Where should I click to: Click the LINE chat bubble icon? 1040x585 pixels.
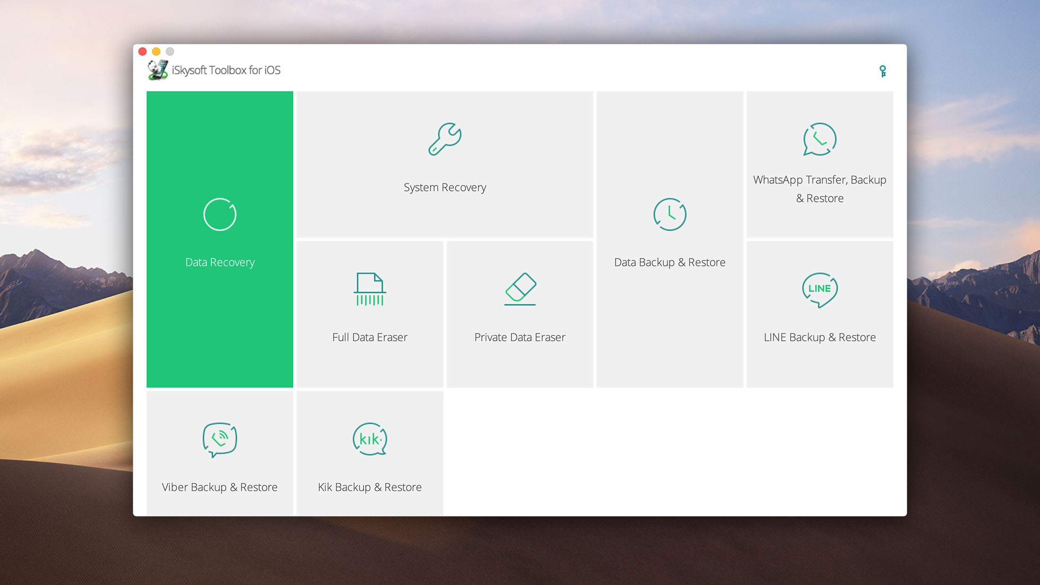tap(820, 290)
